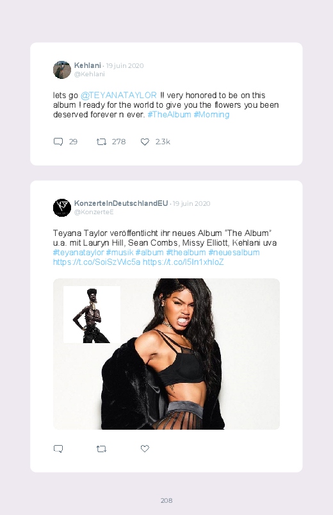Follow the t.co/I5In1xhloZ link
This screenshot has height=515, width=333.
tap(183, 262)
